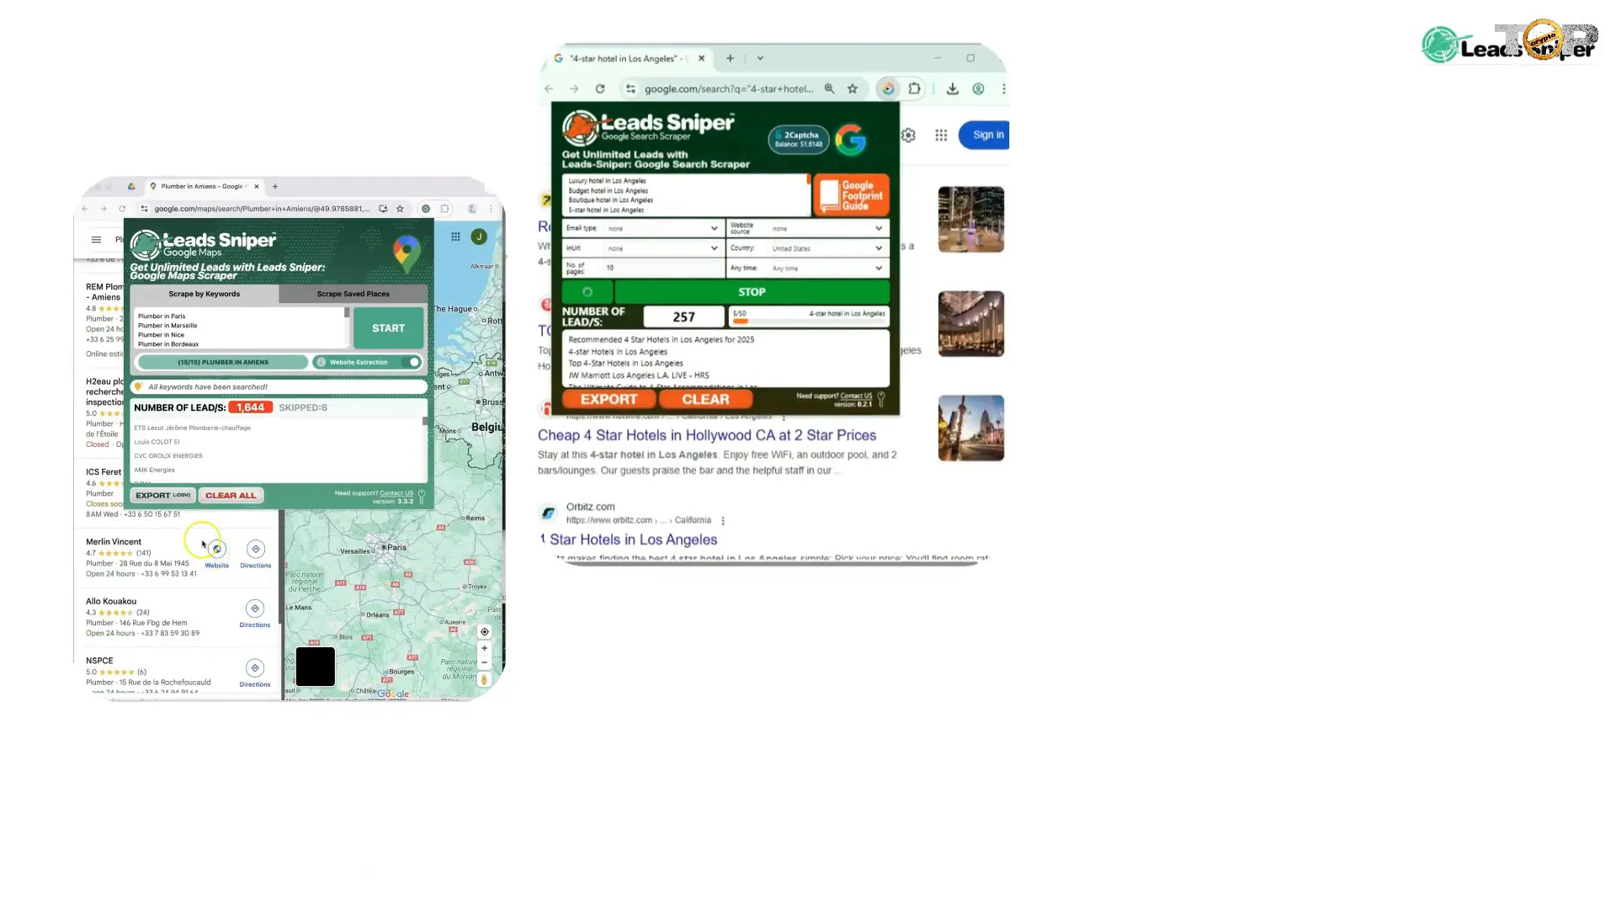Click the 2Captcha balance badge

point(799,140)
